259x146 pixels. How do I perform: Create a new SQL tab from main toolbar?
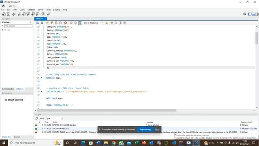tap(4, 14)
